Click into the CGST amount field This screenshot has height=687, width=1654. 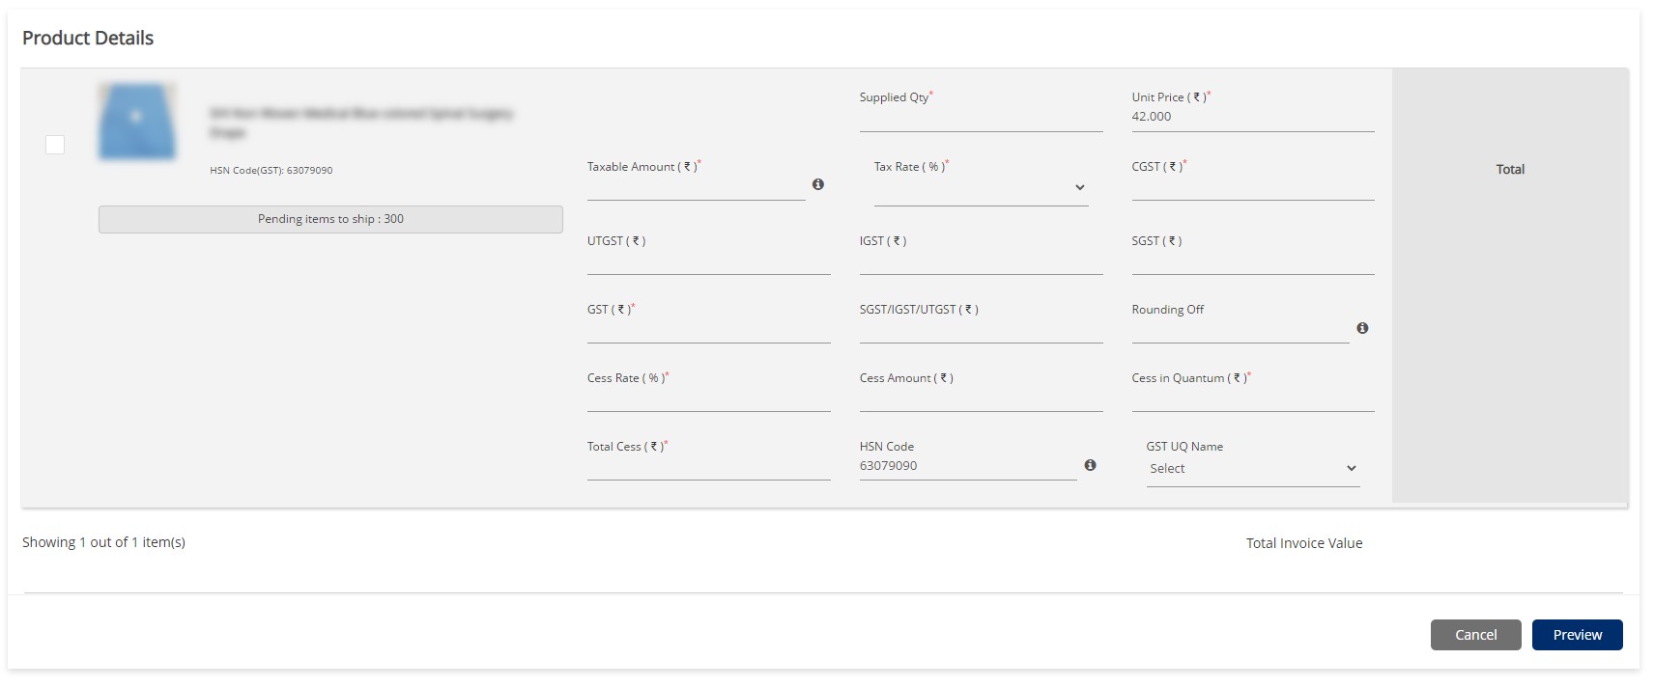pyautogui.click(x=1252, y=187)
